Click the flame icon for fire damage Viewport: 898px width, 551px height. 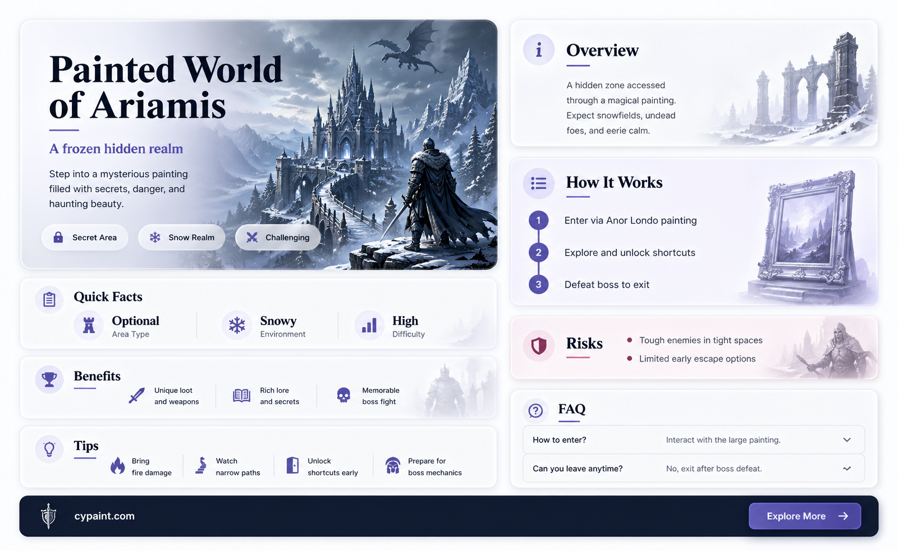118,465
